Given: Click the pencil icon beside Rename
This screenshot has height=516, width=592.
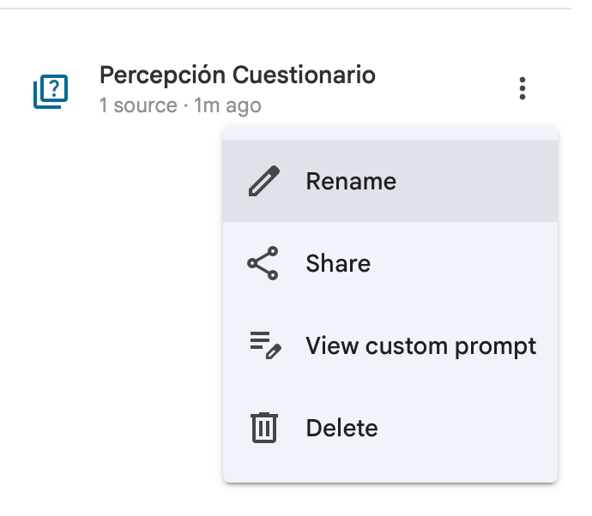Looking at the screenshot, I should (x=263, y=182).
